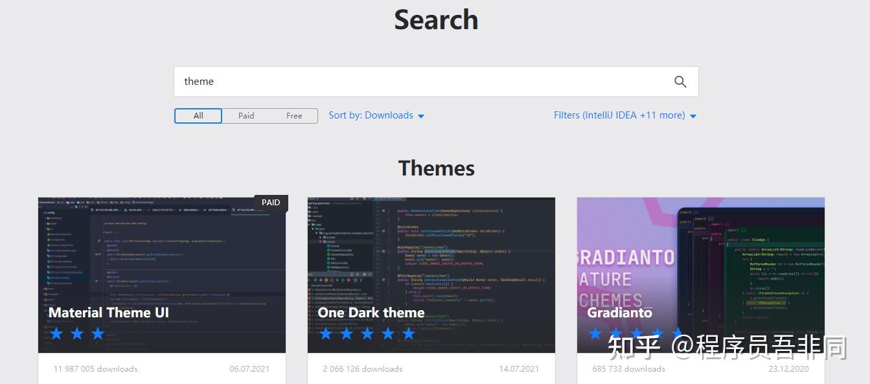Click the last star of Material Theme UI rating
Image resolution: width=870 pixels, height=384 pixels.
[97, 333]
